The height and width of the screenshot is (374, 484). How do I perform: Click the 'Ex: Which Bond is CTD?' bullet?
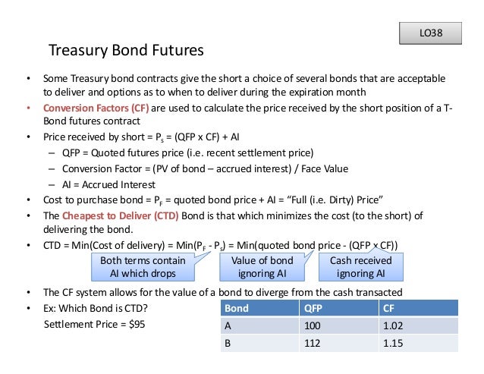96,308
